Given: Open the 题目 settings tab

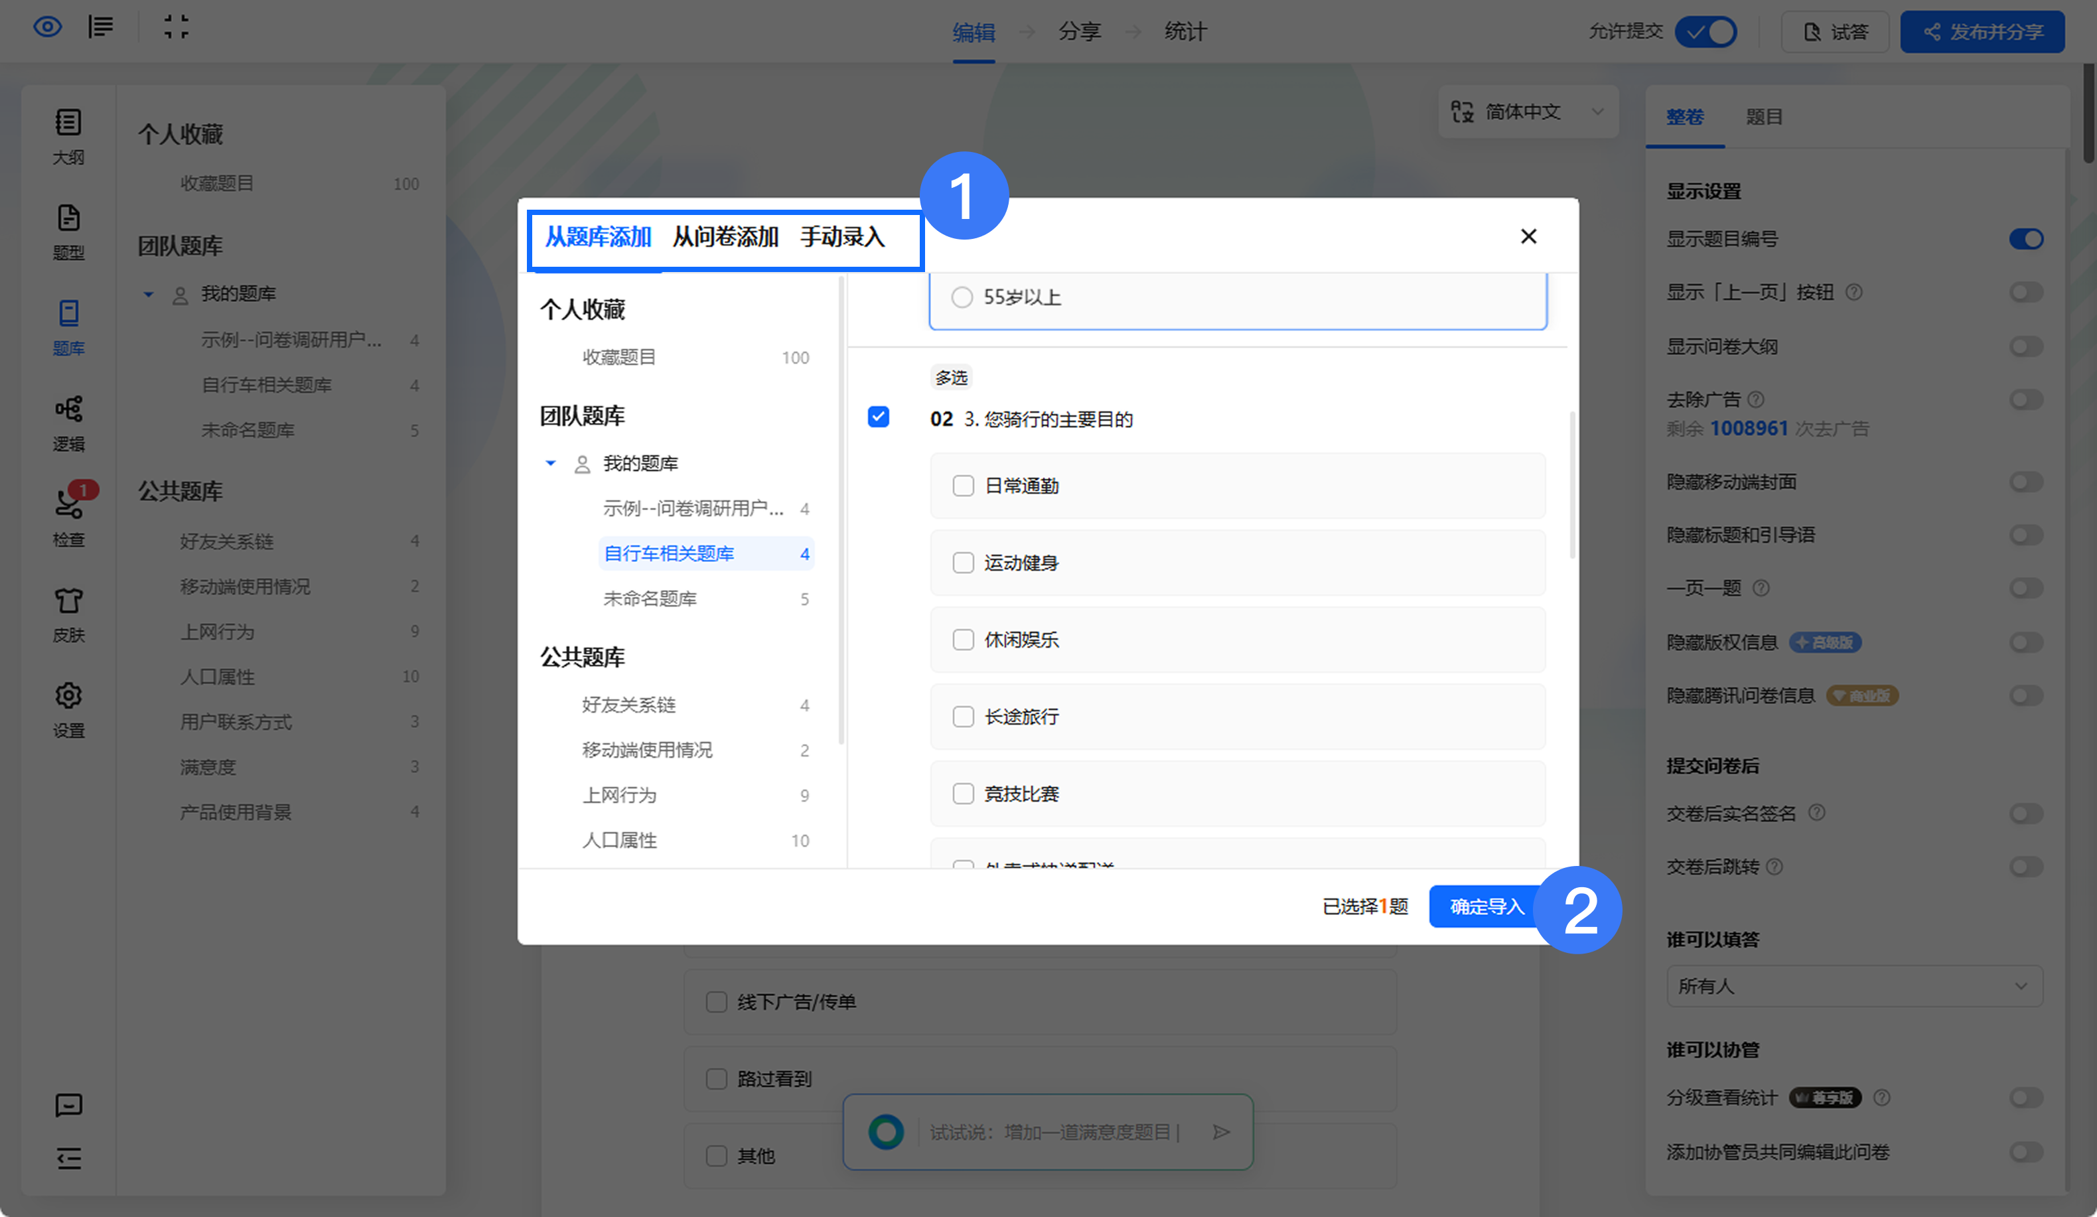Looking at the screenshot, I should [1763, 117].
